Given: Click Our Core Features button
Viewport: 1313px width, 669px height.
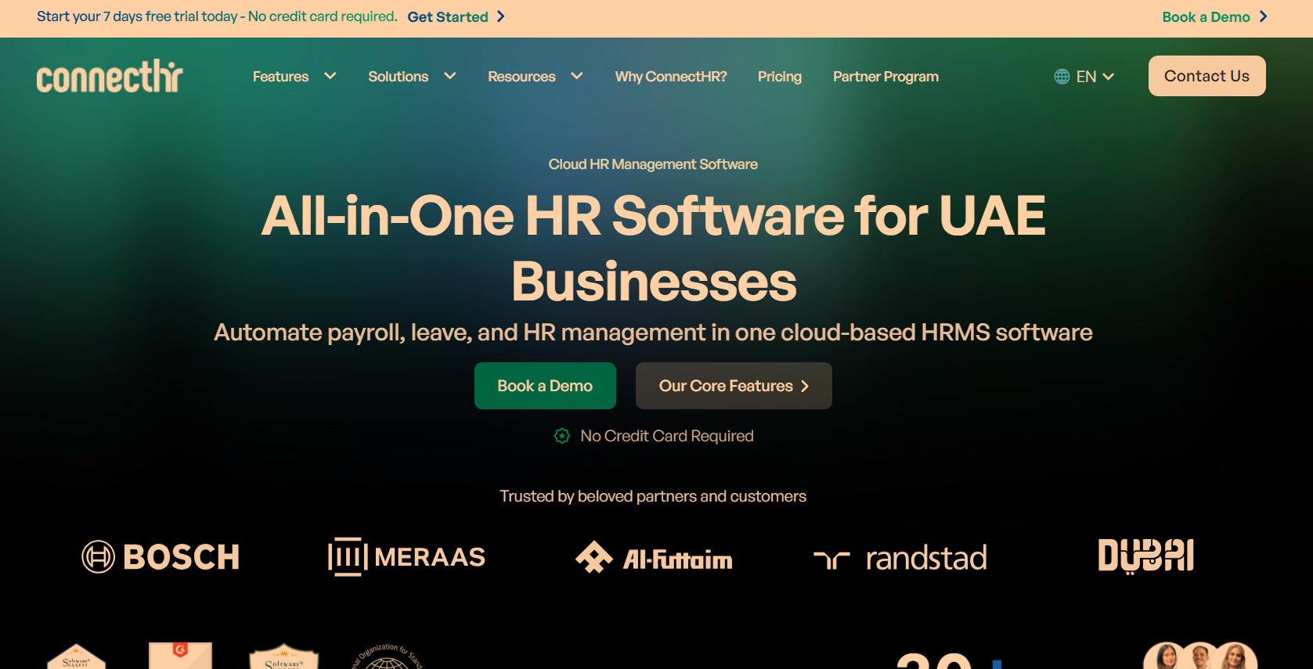Looking at the screenshot, I should pos(734,386).
